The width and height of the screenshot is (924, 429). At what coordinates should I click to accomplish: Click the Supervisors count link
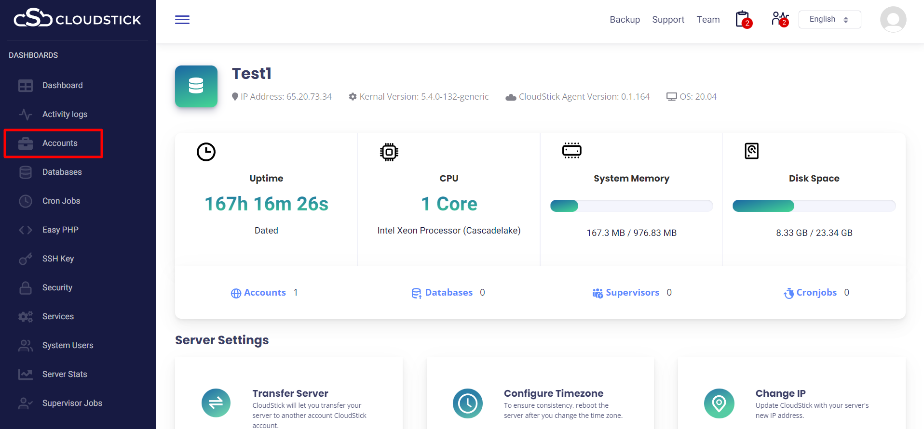(x=632, y=293)
